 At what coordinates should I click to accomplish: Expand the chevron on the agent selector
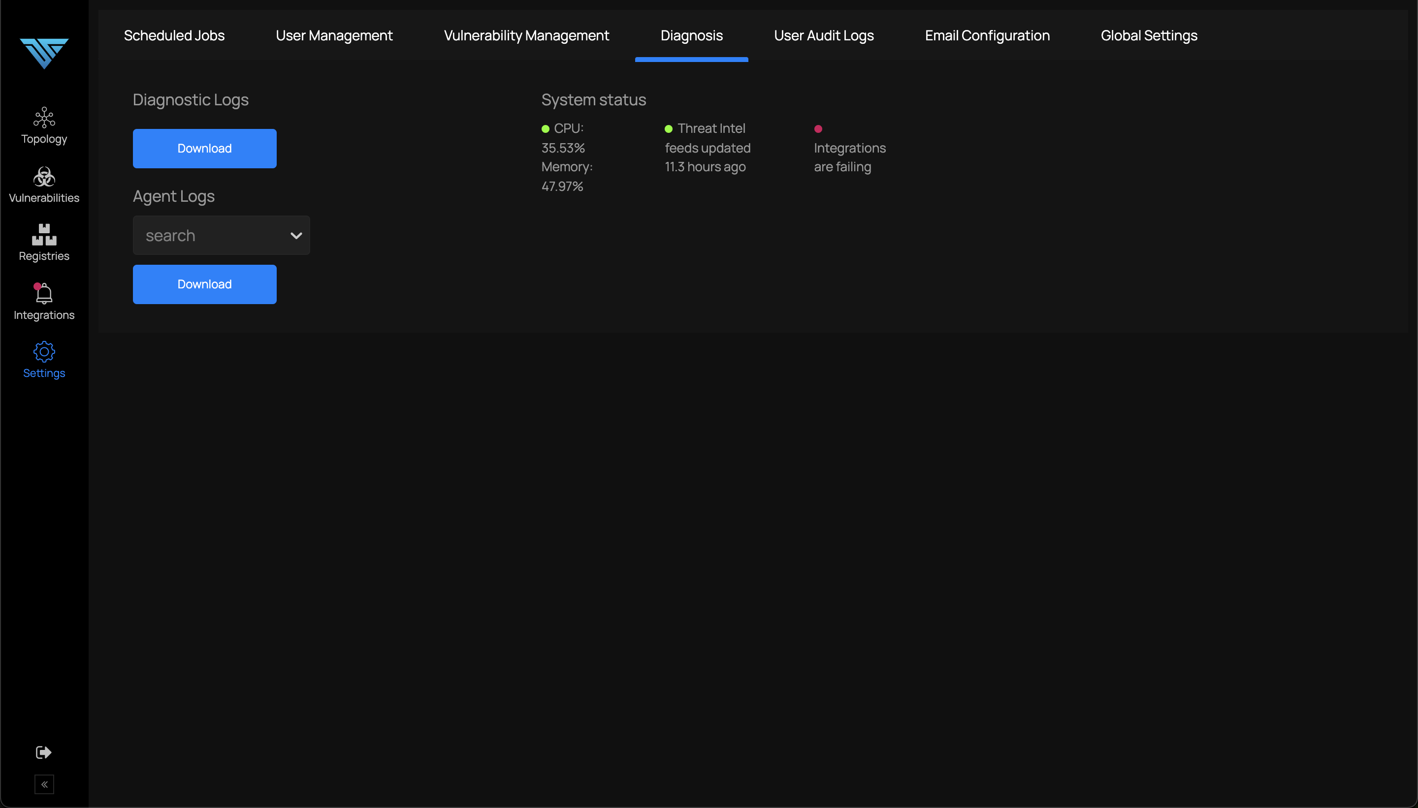[x=295, y=235]
